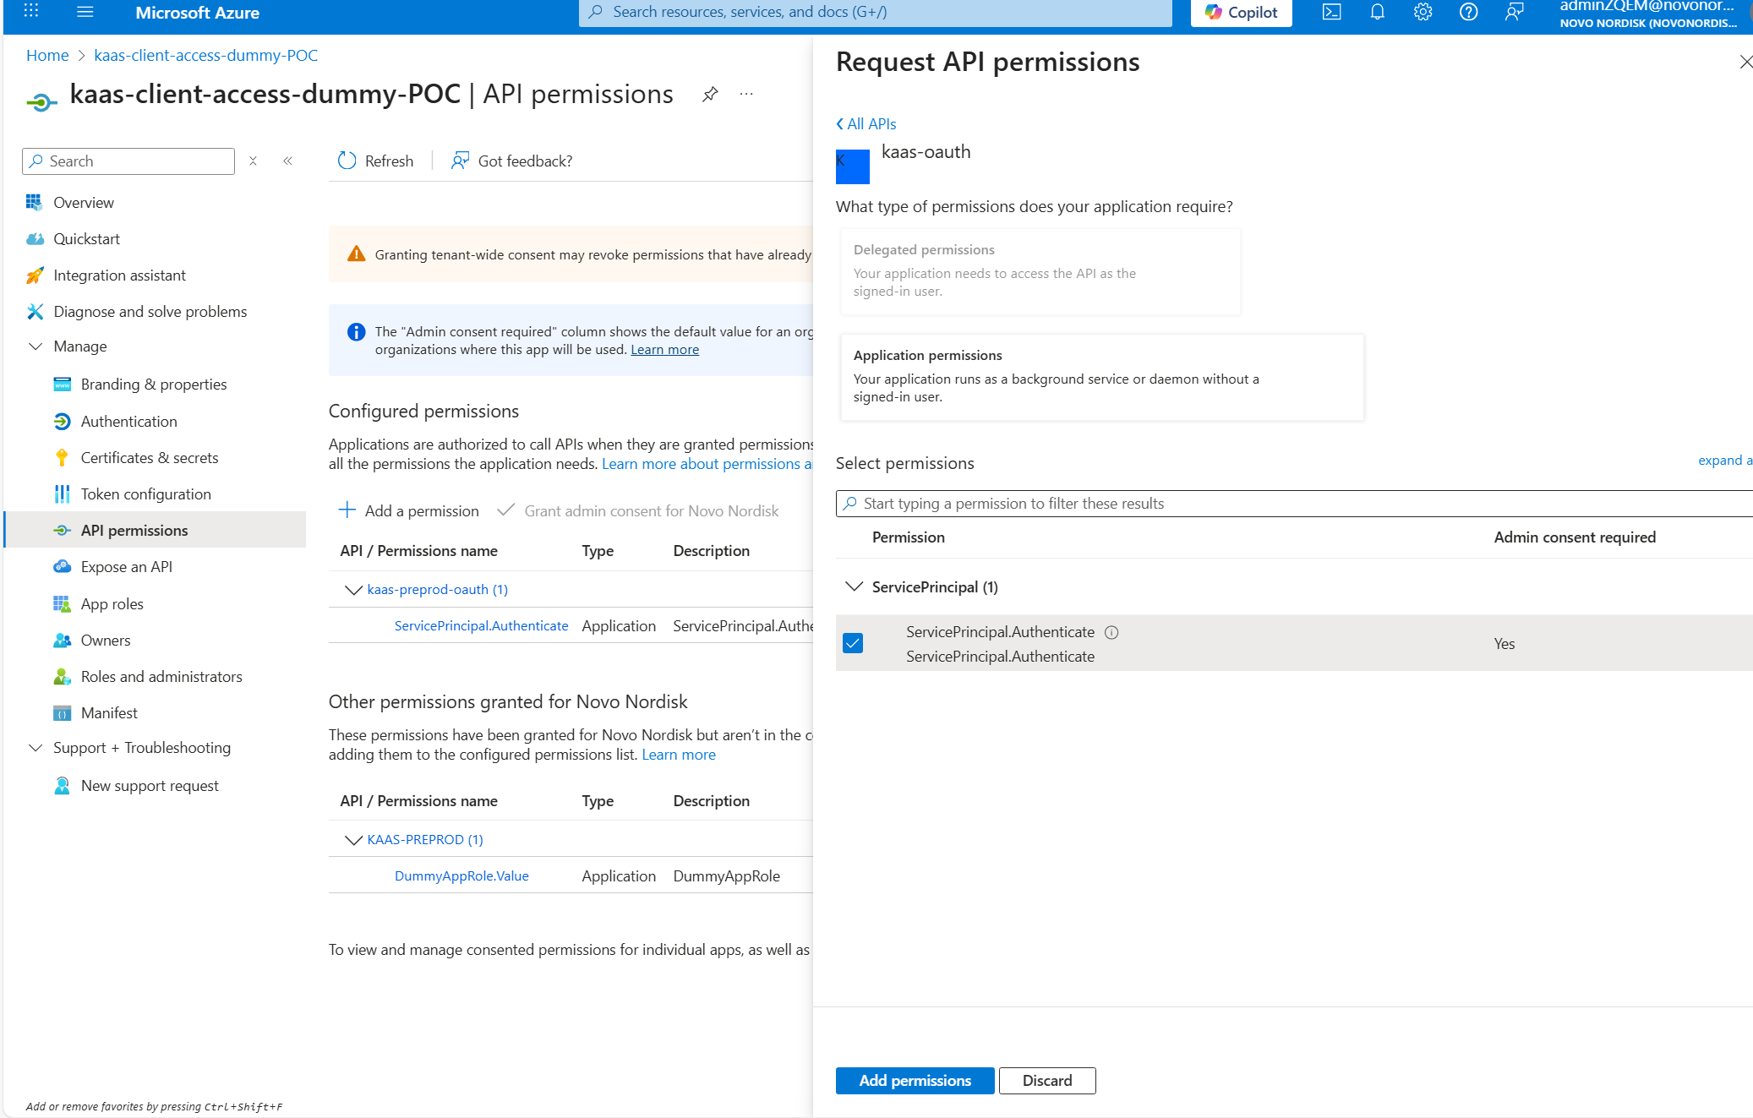Collapse the sidebar with the double chevron
Viewport: 1753px width, 1118px height.
pyautogui.click(x=288, y=161)
